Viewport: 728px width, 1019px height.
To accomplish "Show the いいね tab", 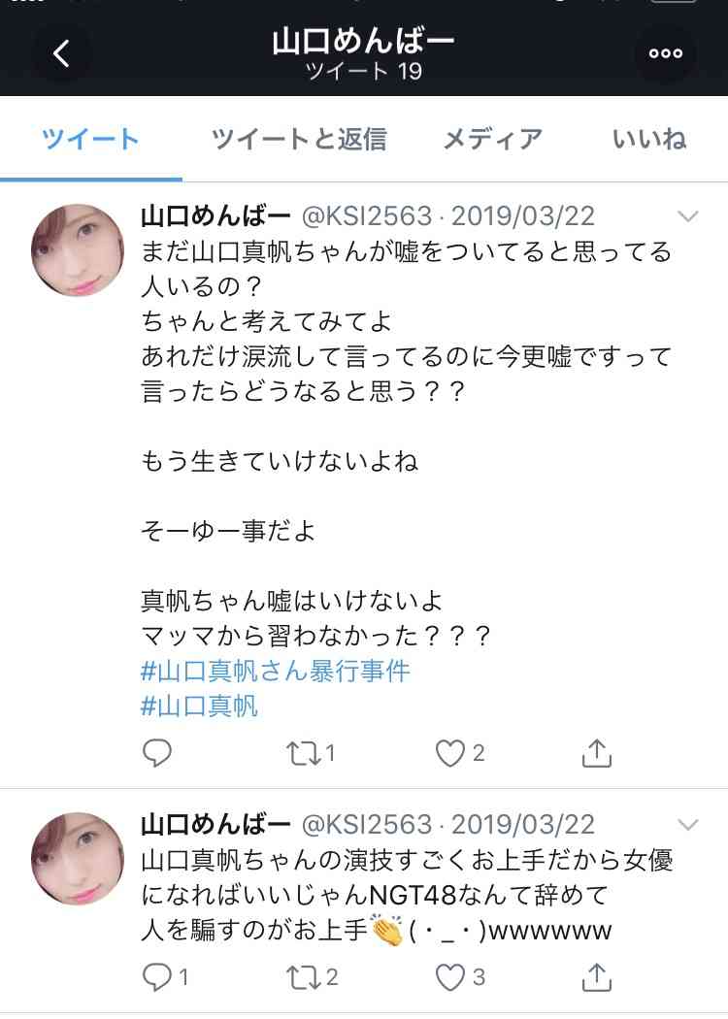I will point(649,140).
